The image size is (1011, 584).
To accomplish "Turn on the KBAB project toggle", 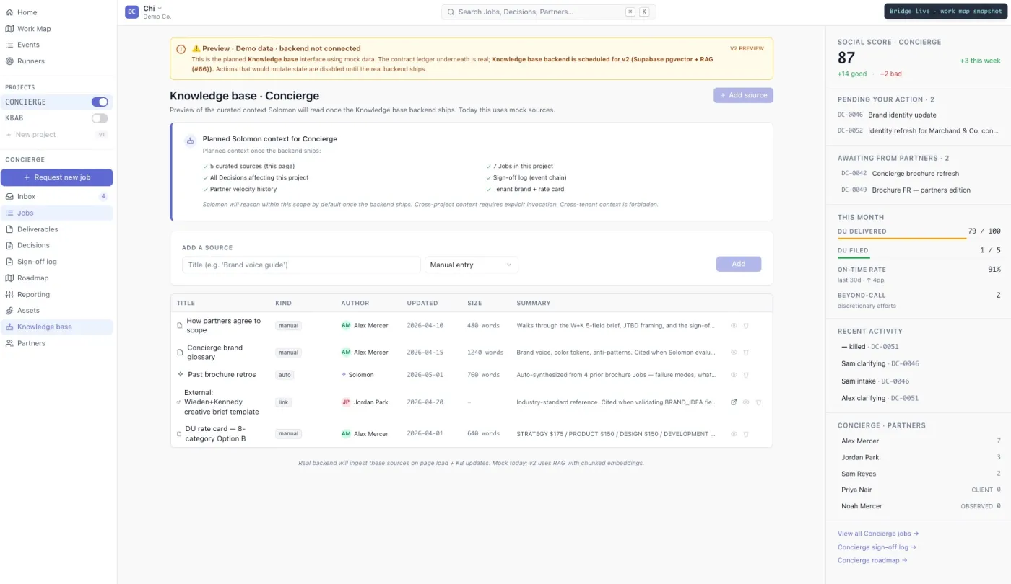I will [100, 118].
